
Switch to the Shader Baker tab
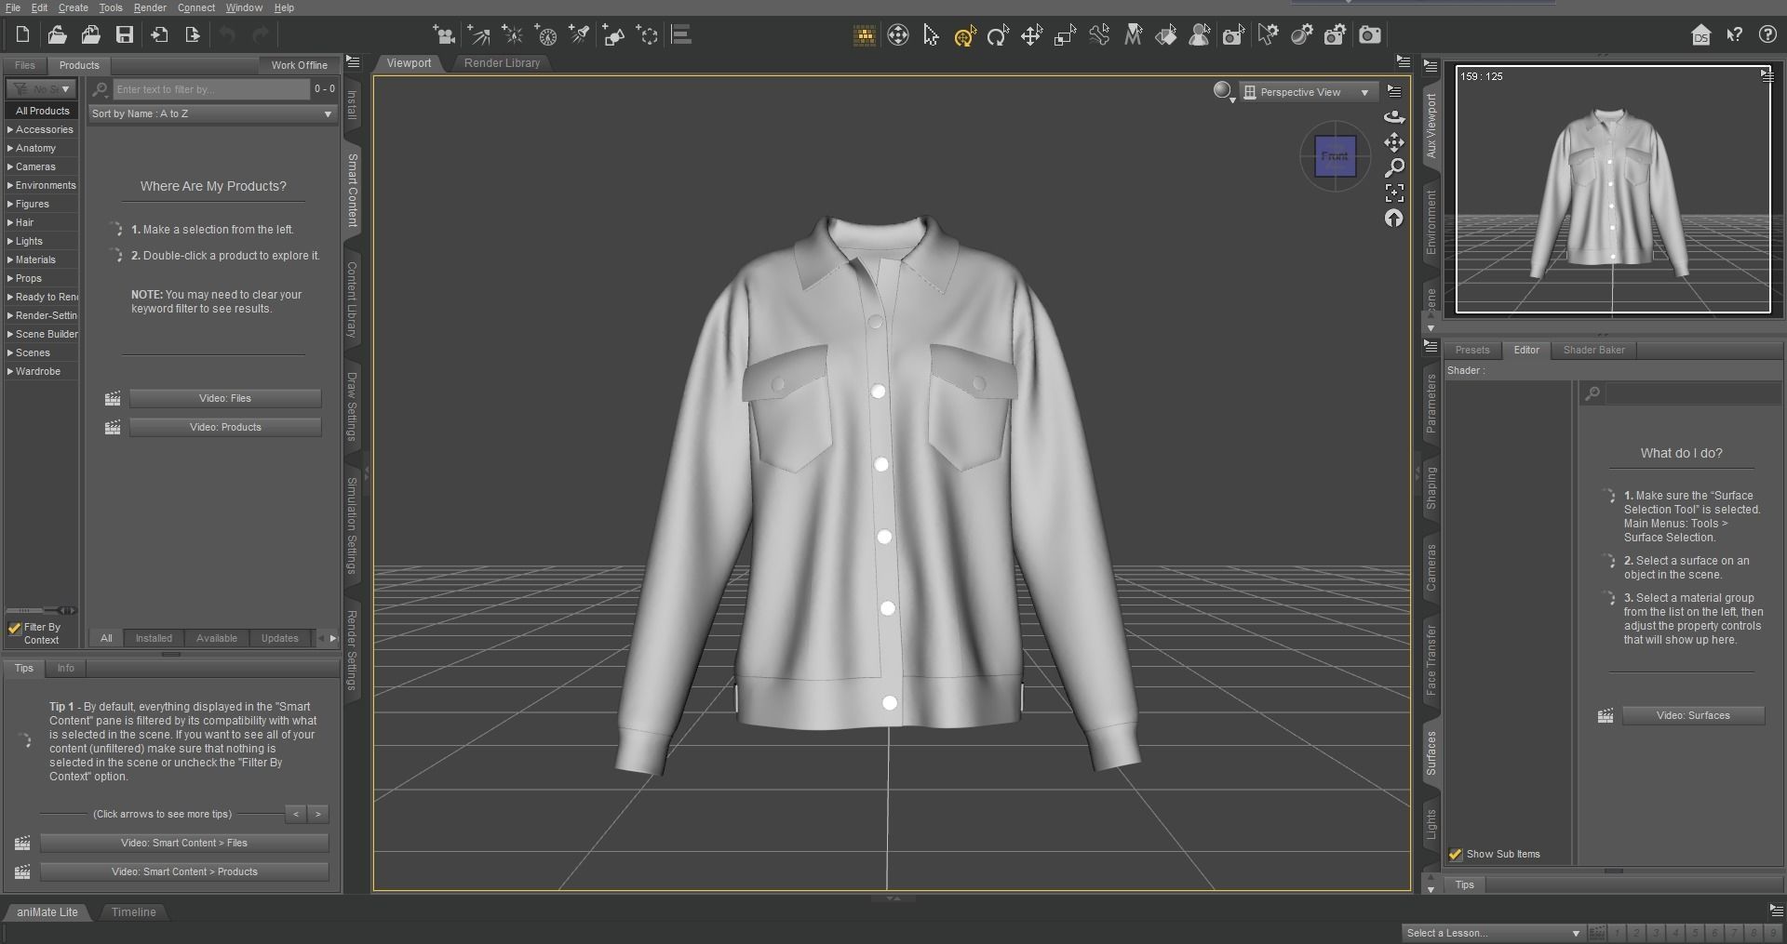click(1593, 350)
